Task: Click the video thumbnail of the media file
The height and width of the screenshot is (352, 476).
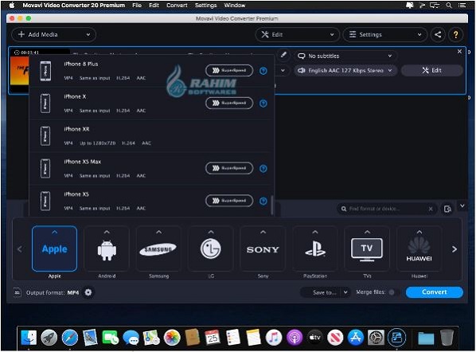Action: click(20, 71)
